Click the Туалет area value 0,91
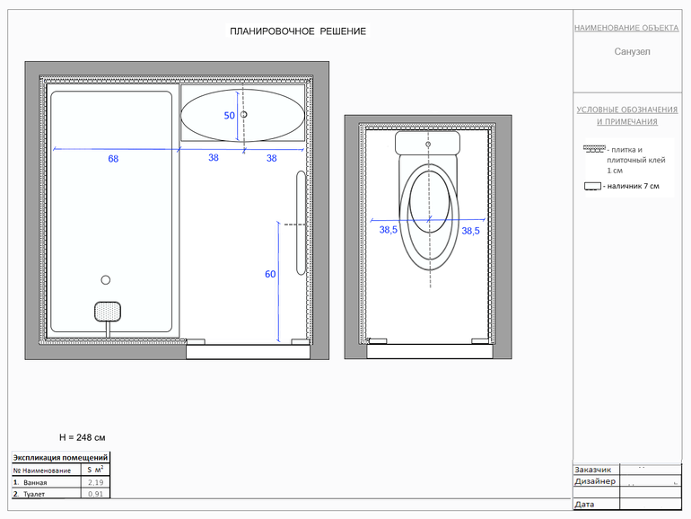This screenshot has height=519, width=691. (x=95, y=494)
